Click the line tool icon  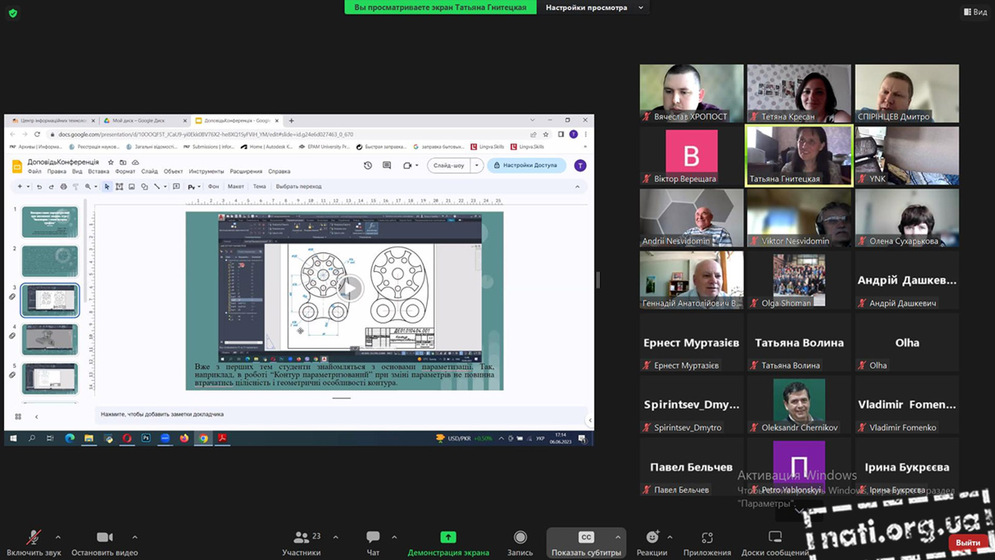157,187
